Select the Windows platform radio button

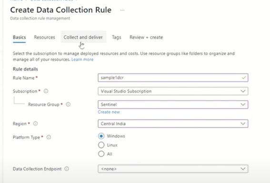(101, 136)
